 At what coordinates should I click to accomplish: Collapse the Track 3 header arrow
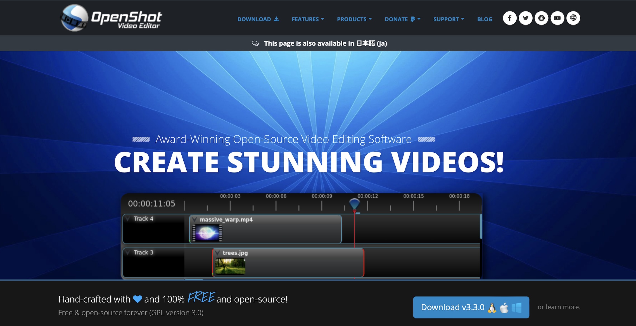click(x=128, y=252)
